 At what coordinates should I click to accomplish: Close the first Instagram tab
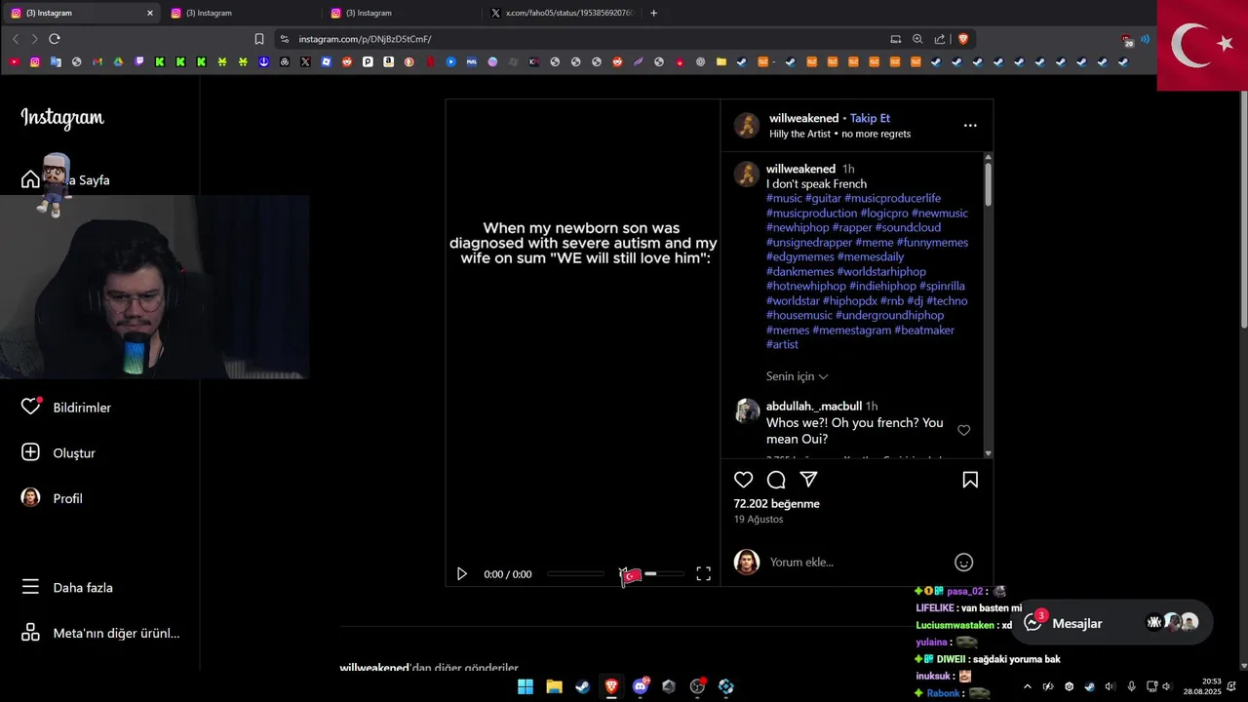149,13
